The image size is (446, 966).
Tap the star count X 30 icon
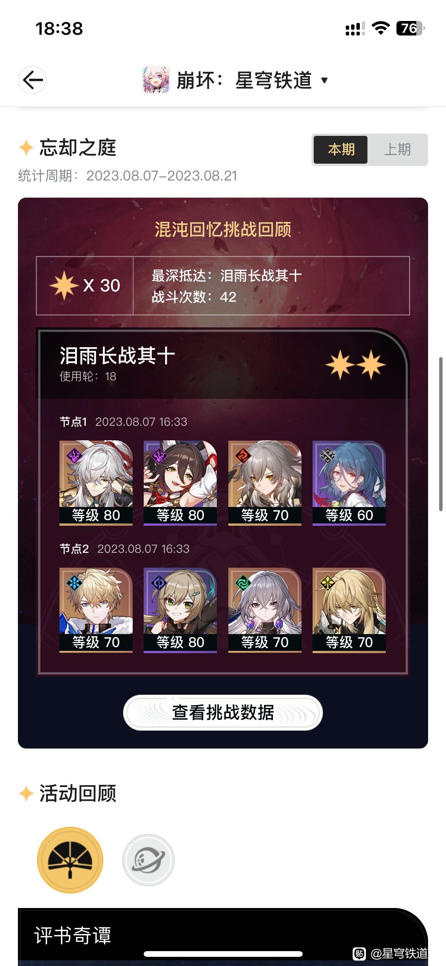coord(85,285)
